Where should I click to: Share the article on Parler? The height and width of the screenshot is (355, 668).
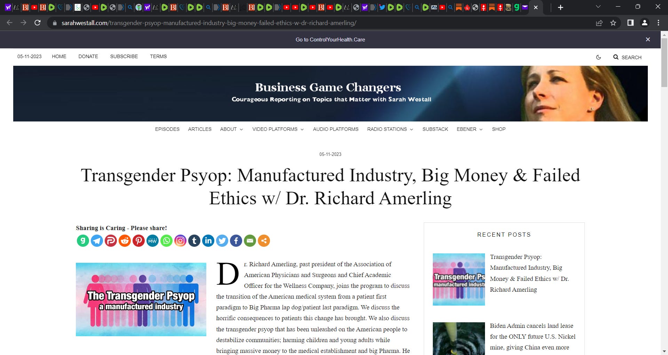[111, 240]
